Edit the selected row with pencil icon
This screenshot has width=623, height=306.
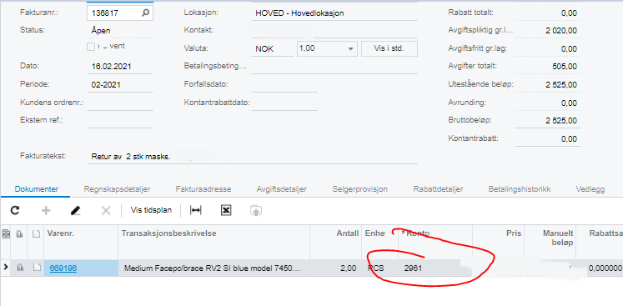point(76,210)
